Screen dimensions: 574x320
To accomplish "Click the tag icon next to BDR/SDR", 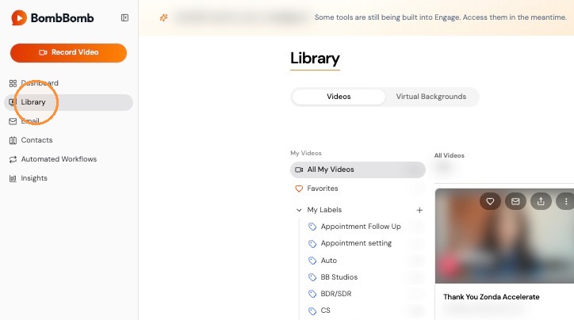I will tap(312, 294).
